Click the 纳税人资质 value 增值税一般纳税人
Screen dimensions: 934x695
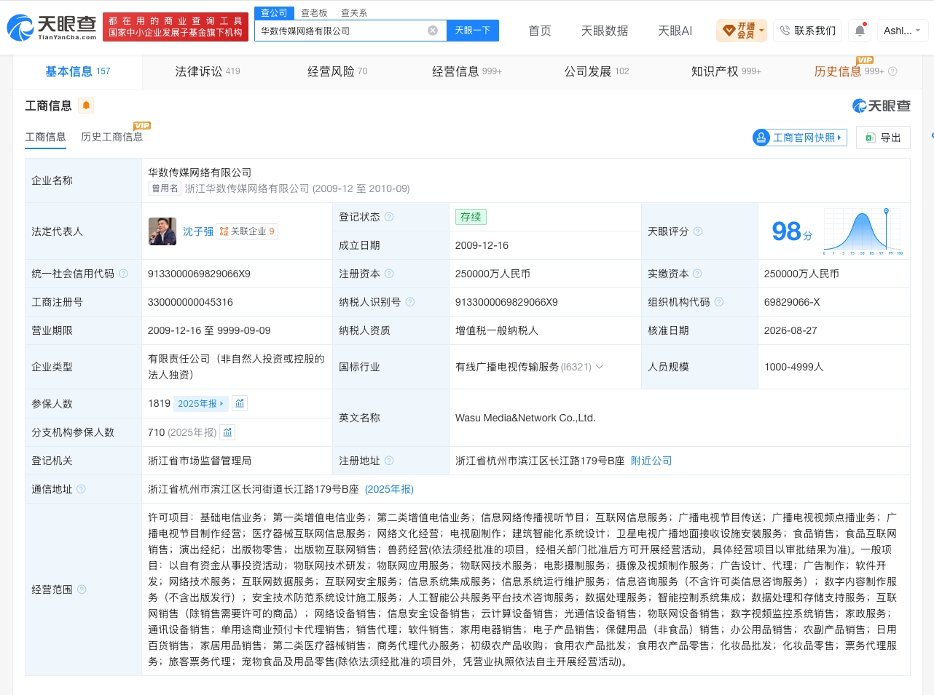[x=497, y=330]
